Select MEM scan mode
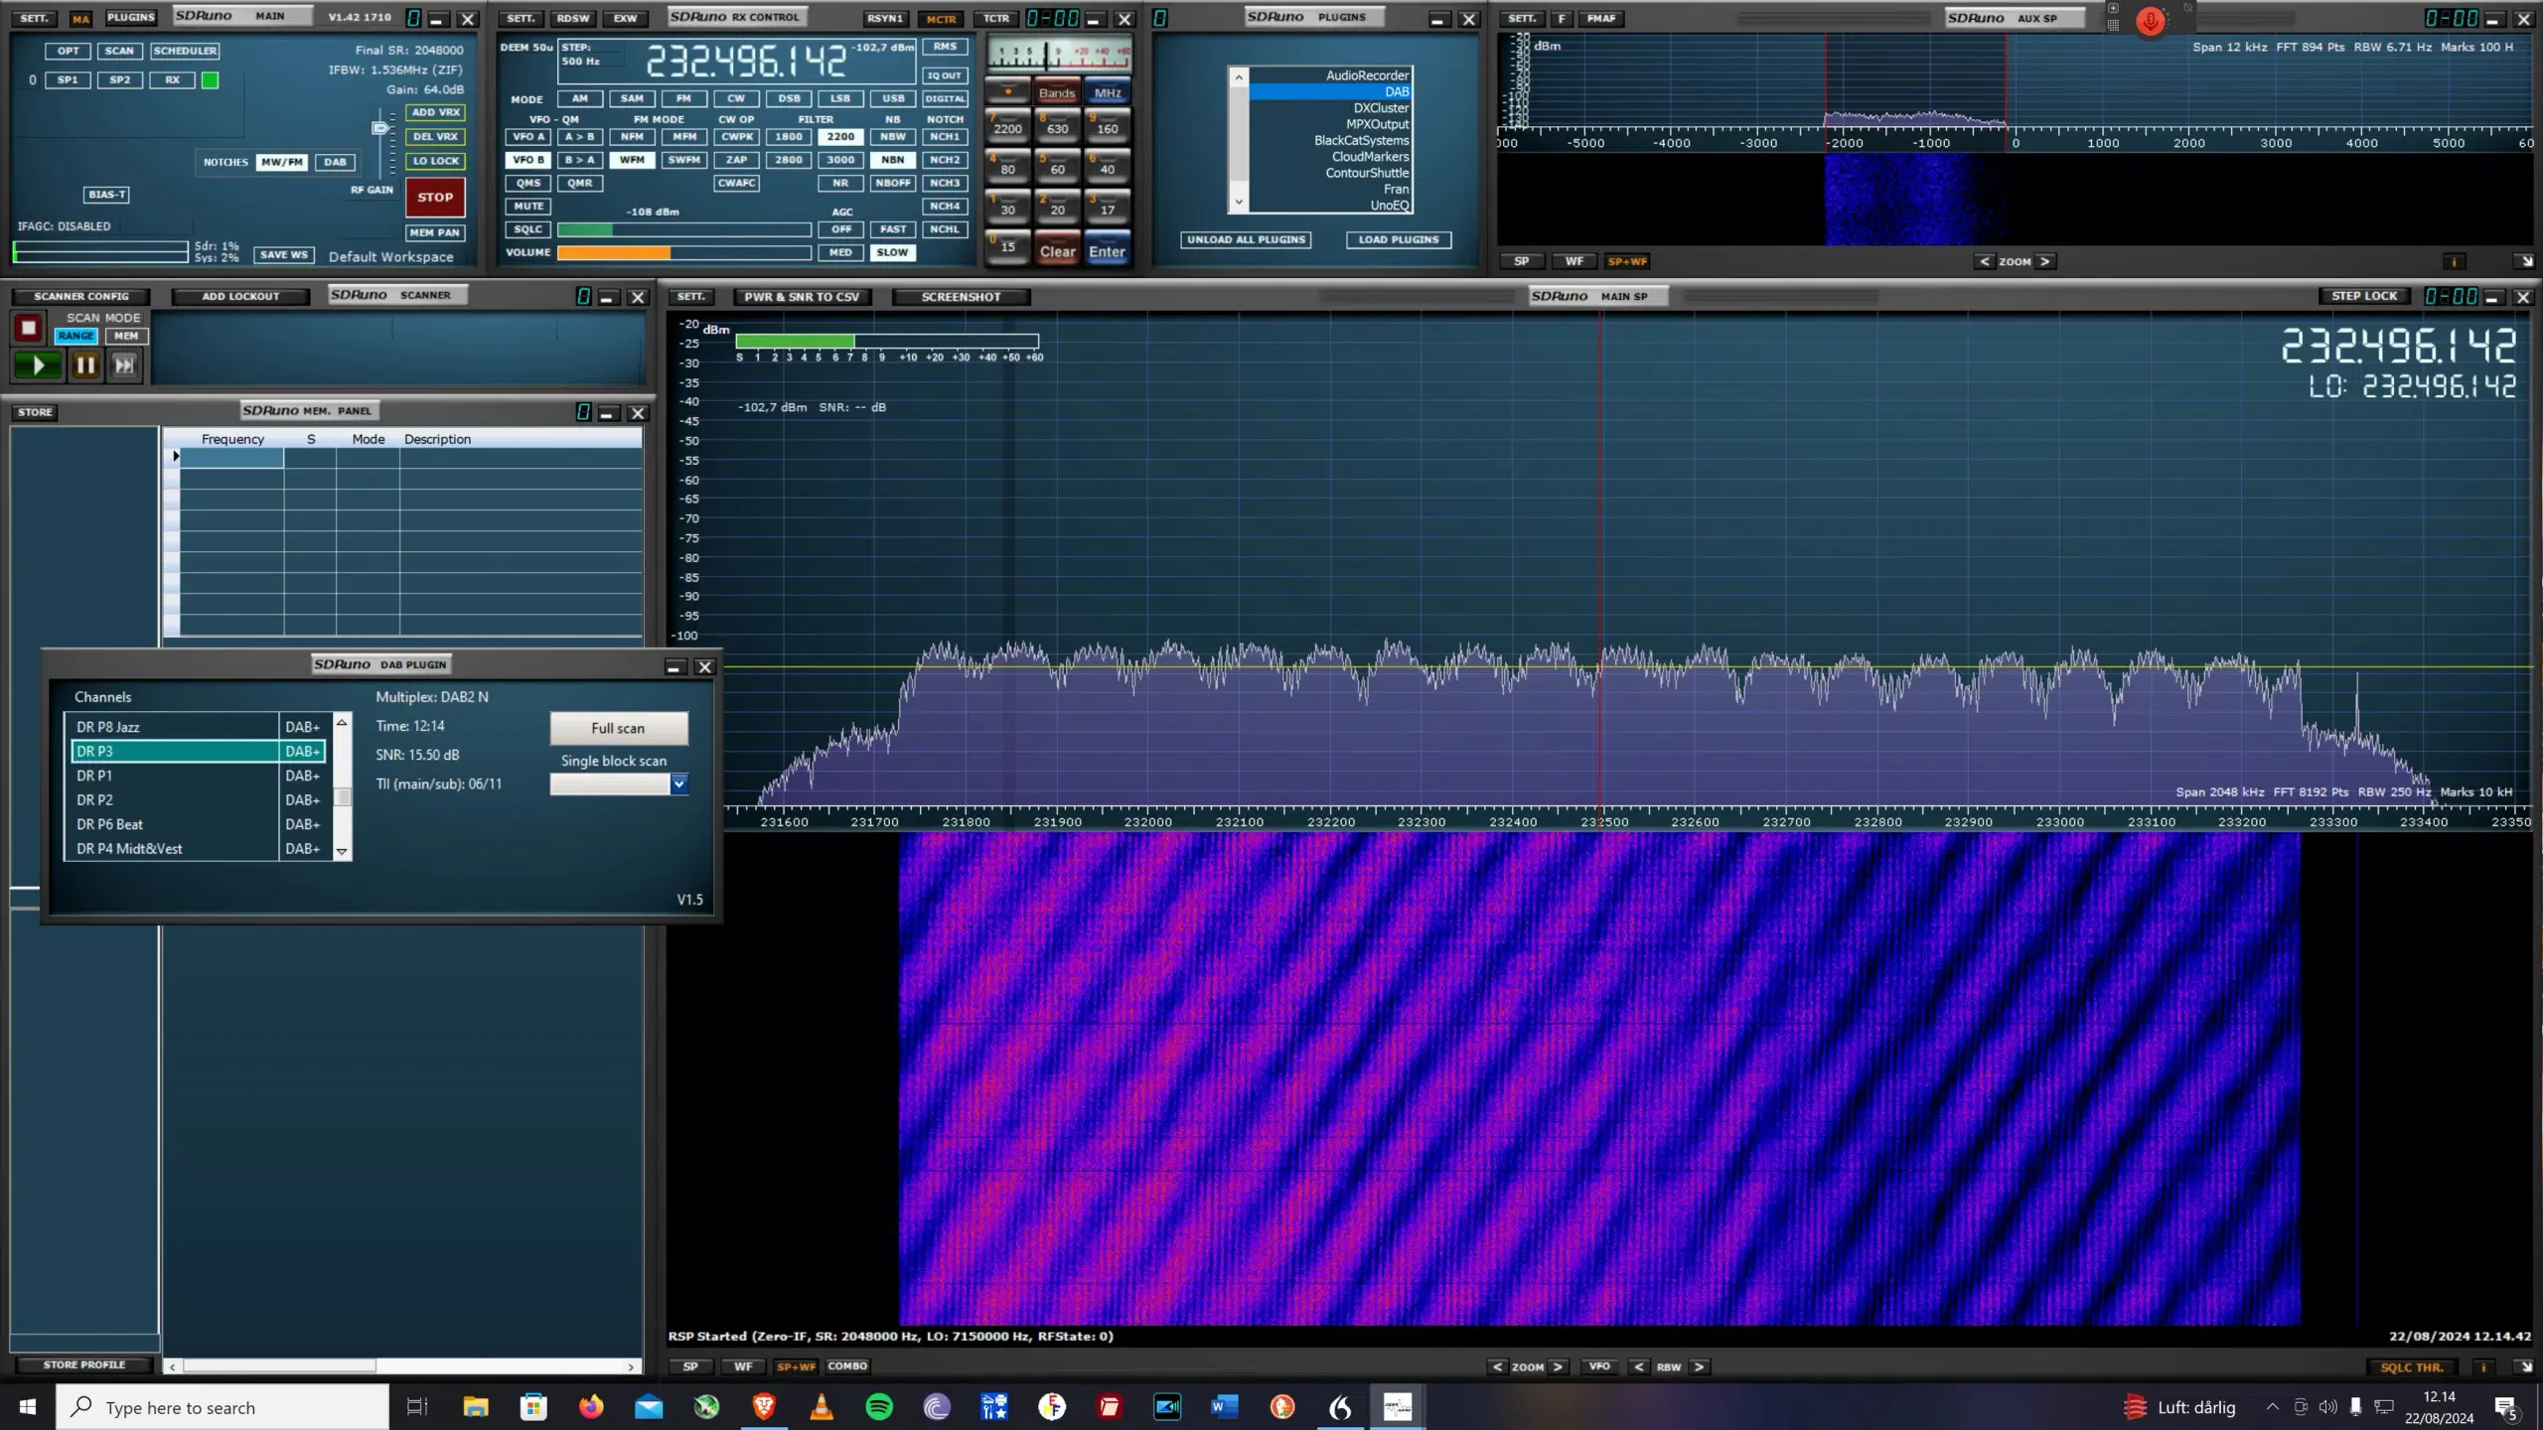The width and height of the screenshot is (2543, 1430). click(x=126, y=337)
